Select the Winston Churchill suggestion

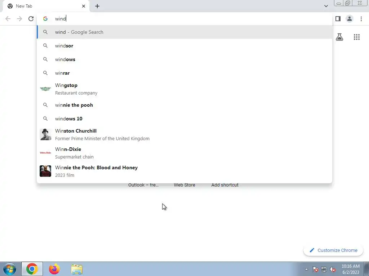(x=184, y=134)
